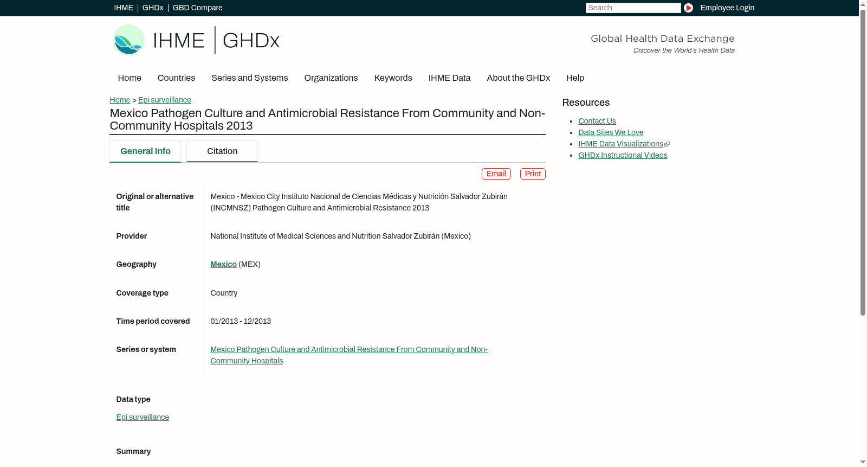
Task: Click the scrollbar down arrow
Action: pos(863,462)
